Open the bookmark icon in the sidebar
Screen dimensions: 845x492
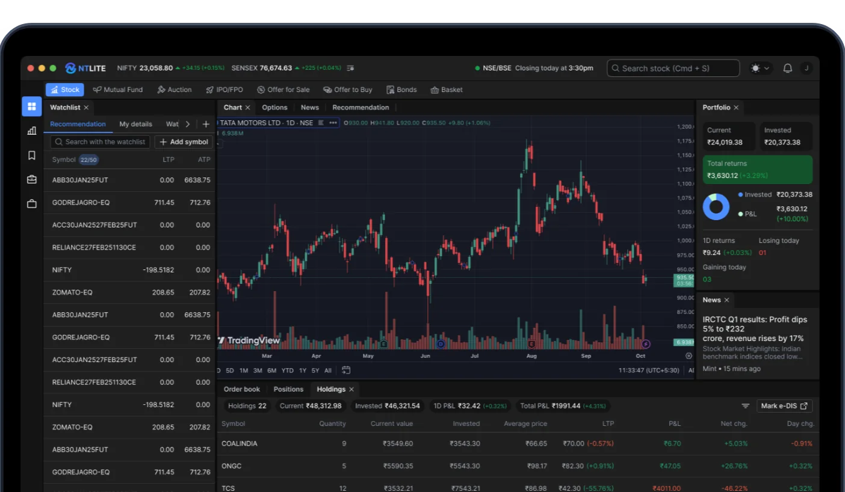tap(32, 155)
